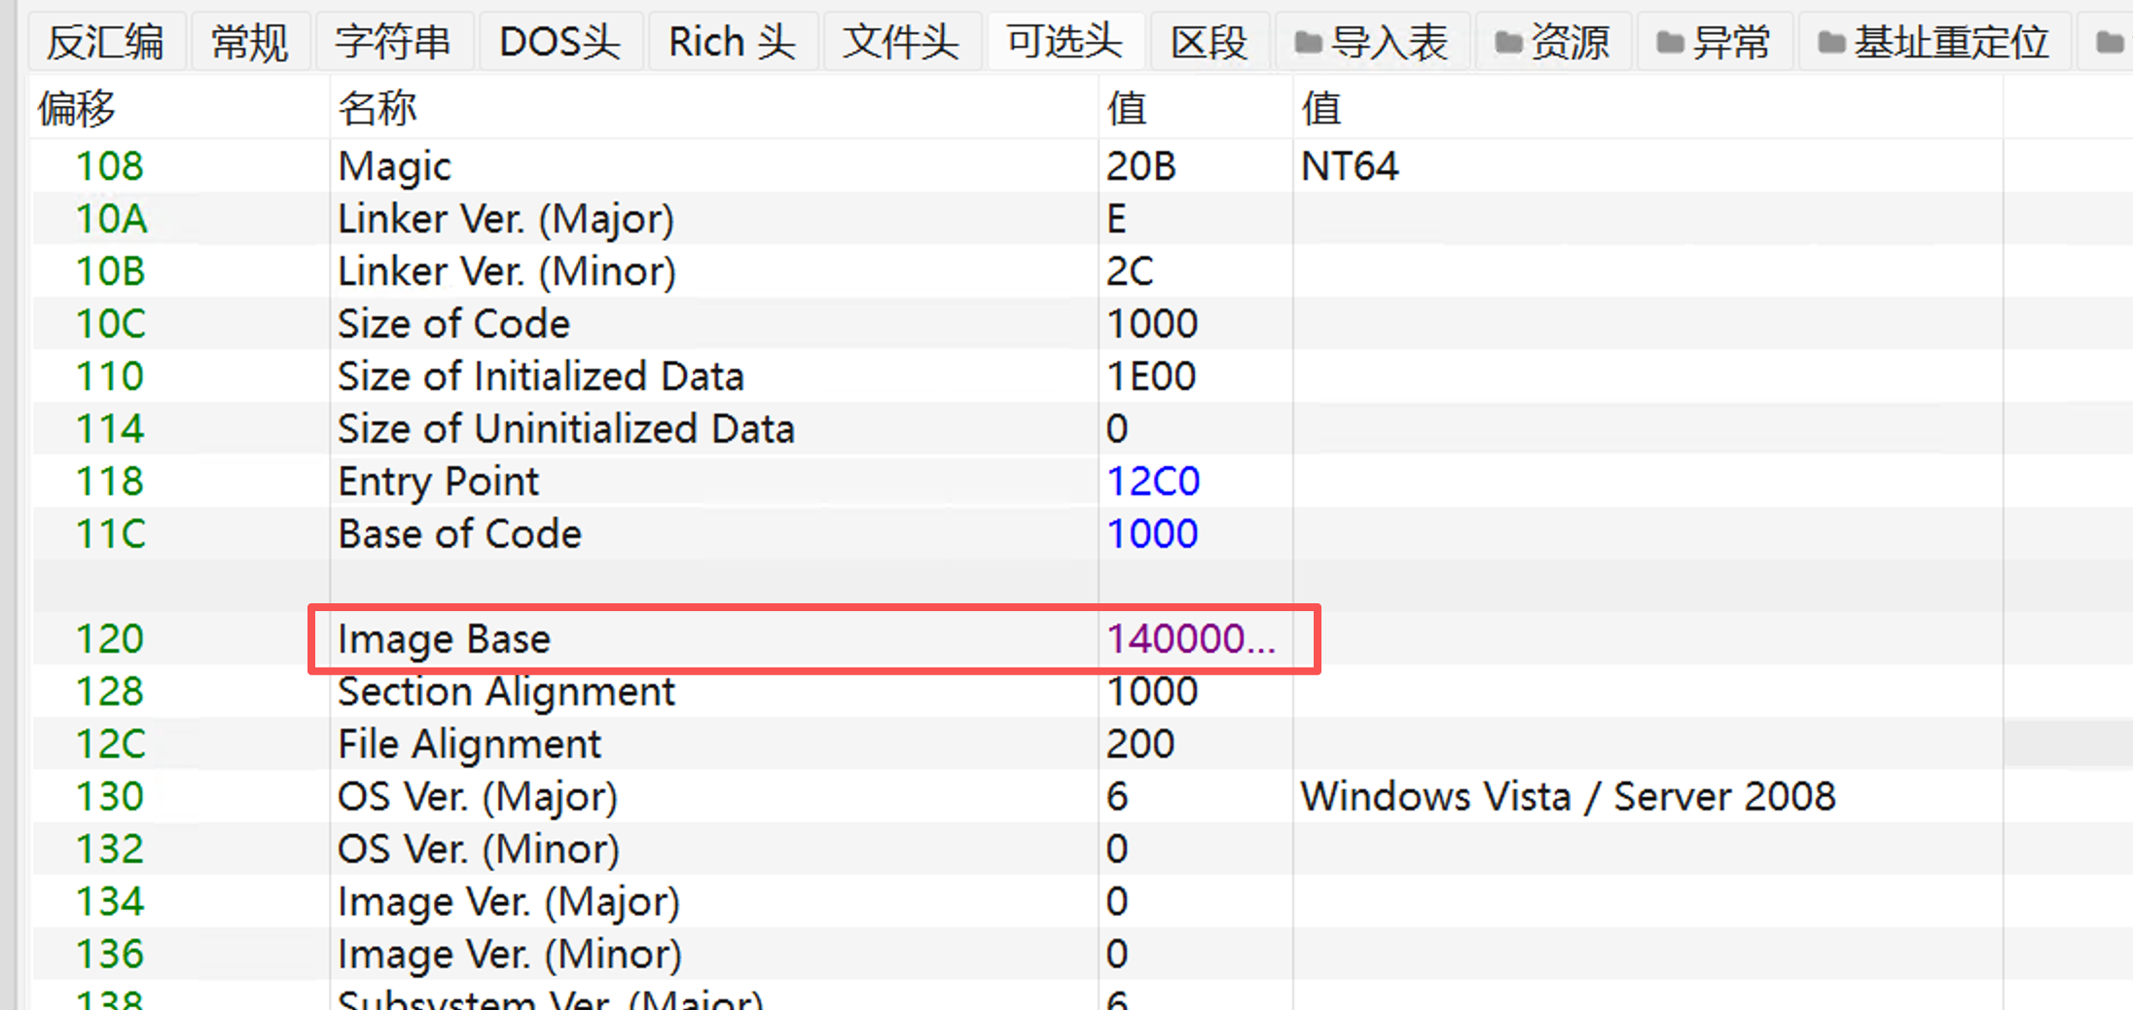Select the Image Base value field

click(1189, 639)
